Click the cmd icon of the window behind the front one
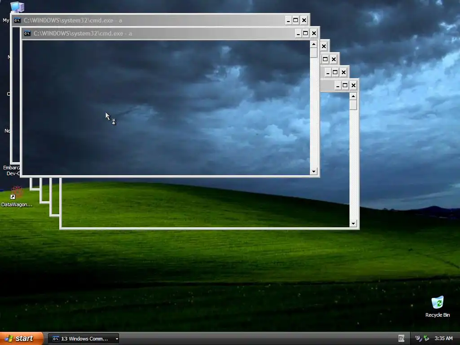This screenshot has height=345, width=460. 18,20
